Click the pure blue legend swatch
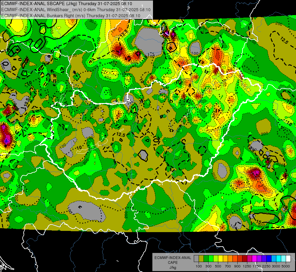 pyautogui.click(x=269, y=259)
